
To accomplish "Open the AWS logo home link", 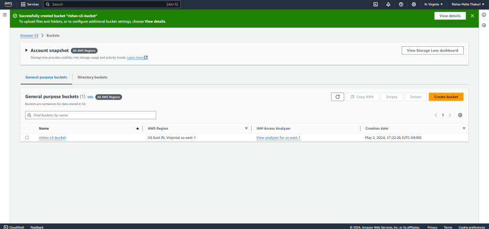I will pos(8,4).
